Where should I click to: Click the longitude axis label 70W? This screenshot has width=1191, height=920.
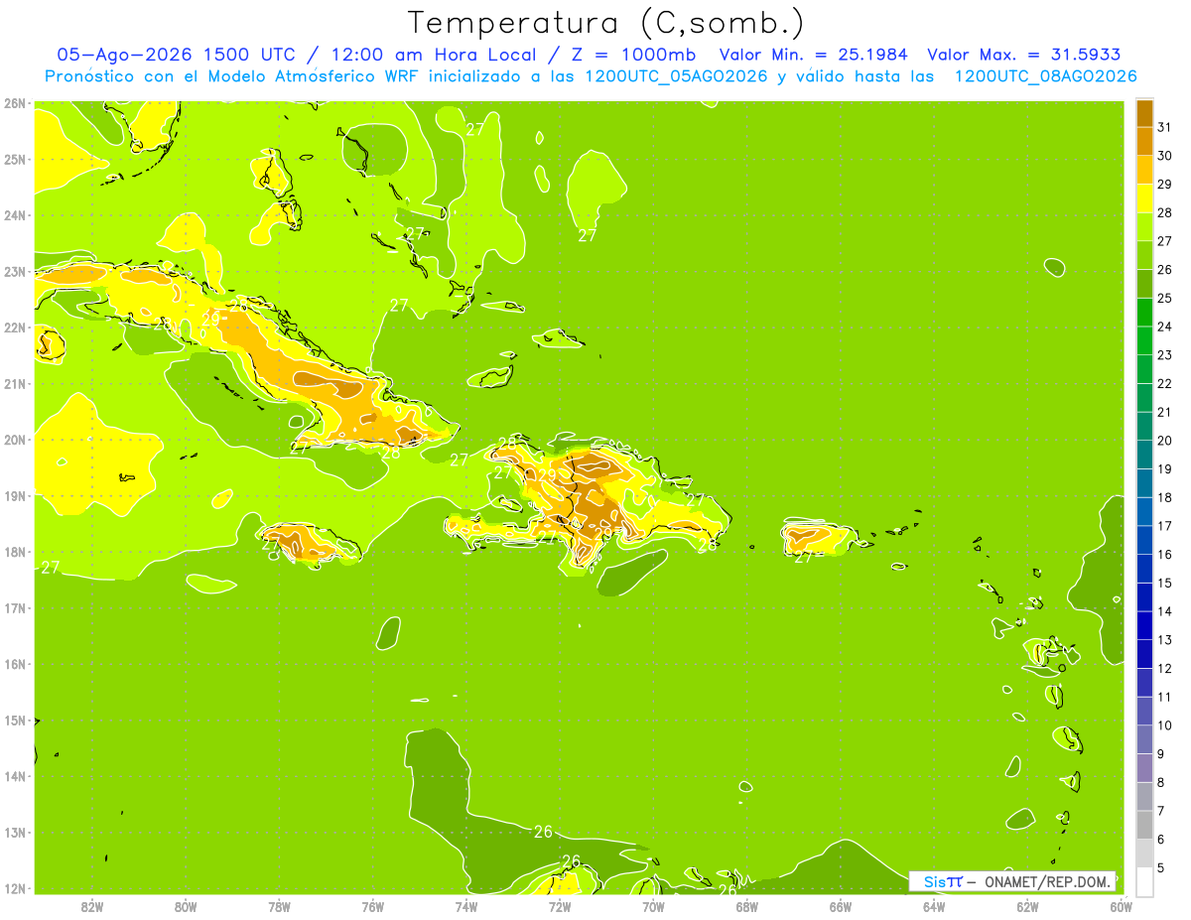coord(653,906)
